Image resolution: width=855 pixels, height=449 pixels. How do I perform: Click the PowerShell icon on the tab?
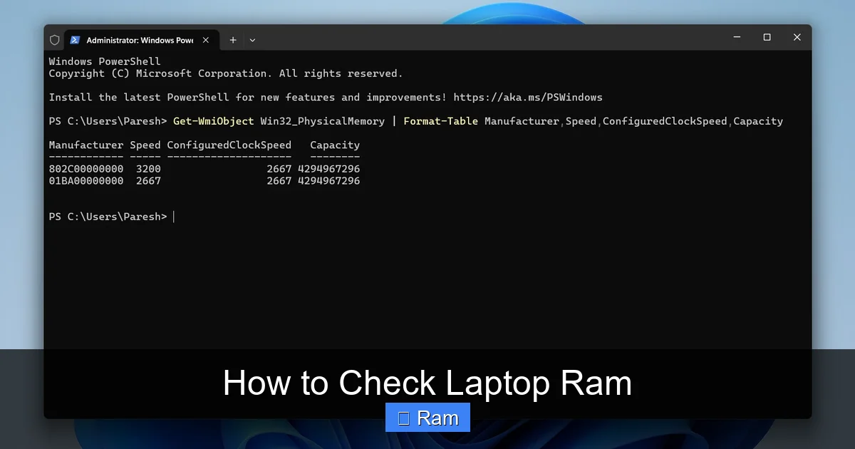tap(74, 40)
